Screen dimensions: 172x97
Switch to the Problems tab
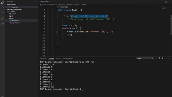click(x=43, y=58)
